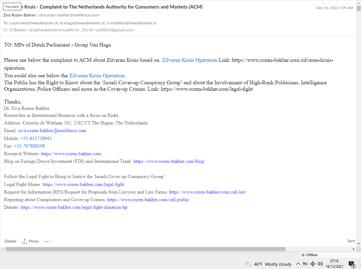The image size is (361, 269).
Task: Click the 'Mostly cloudy' weather text
Action: 278,264
